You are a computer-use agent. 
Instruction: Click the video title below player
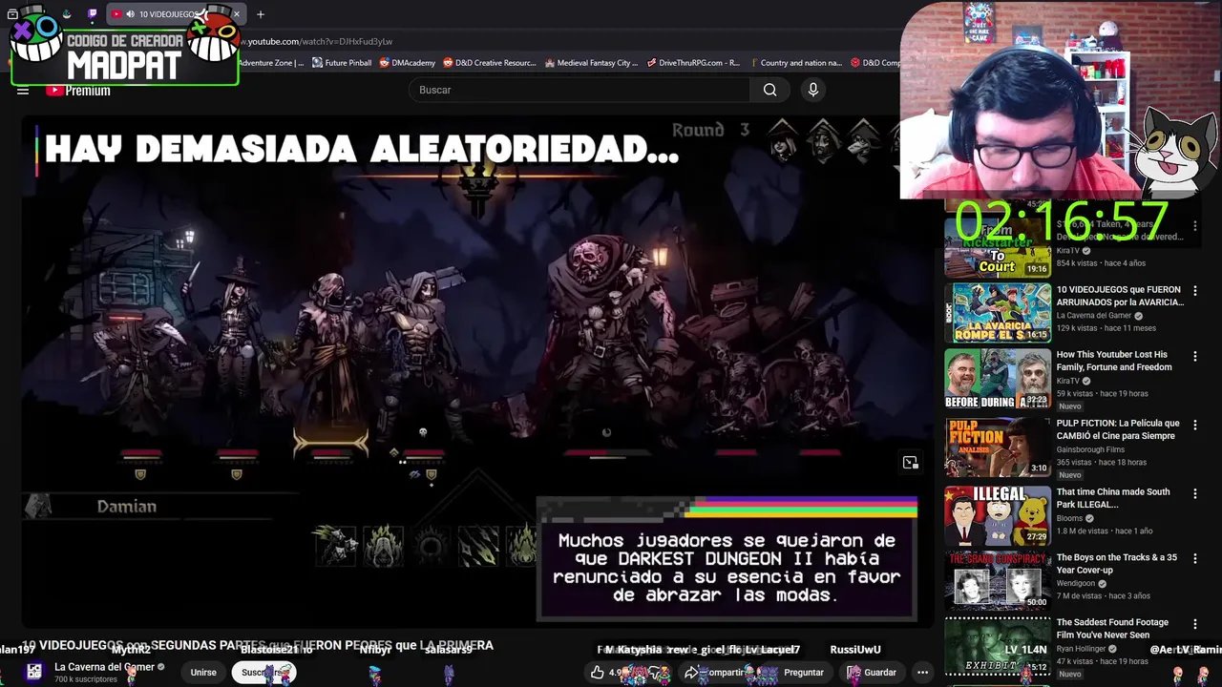pyautogui.click(x=258, y=646)
